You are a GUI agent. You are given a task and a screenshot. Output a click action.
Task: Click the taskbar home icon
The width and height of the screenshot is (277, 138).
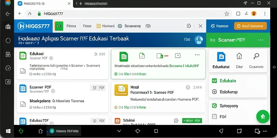pos(41,131)
